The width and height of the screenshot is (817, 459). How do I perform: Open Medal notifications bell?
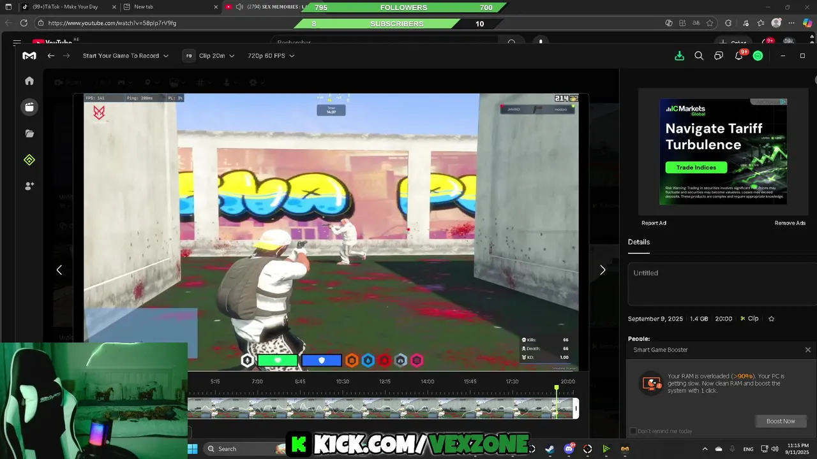pyautogui.click(x=738, y=55)
